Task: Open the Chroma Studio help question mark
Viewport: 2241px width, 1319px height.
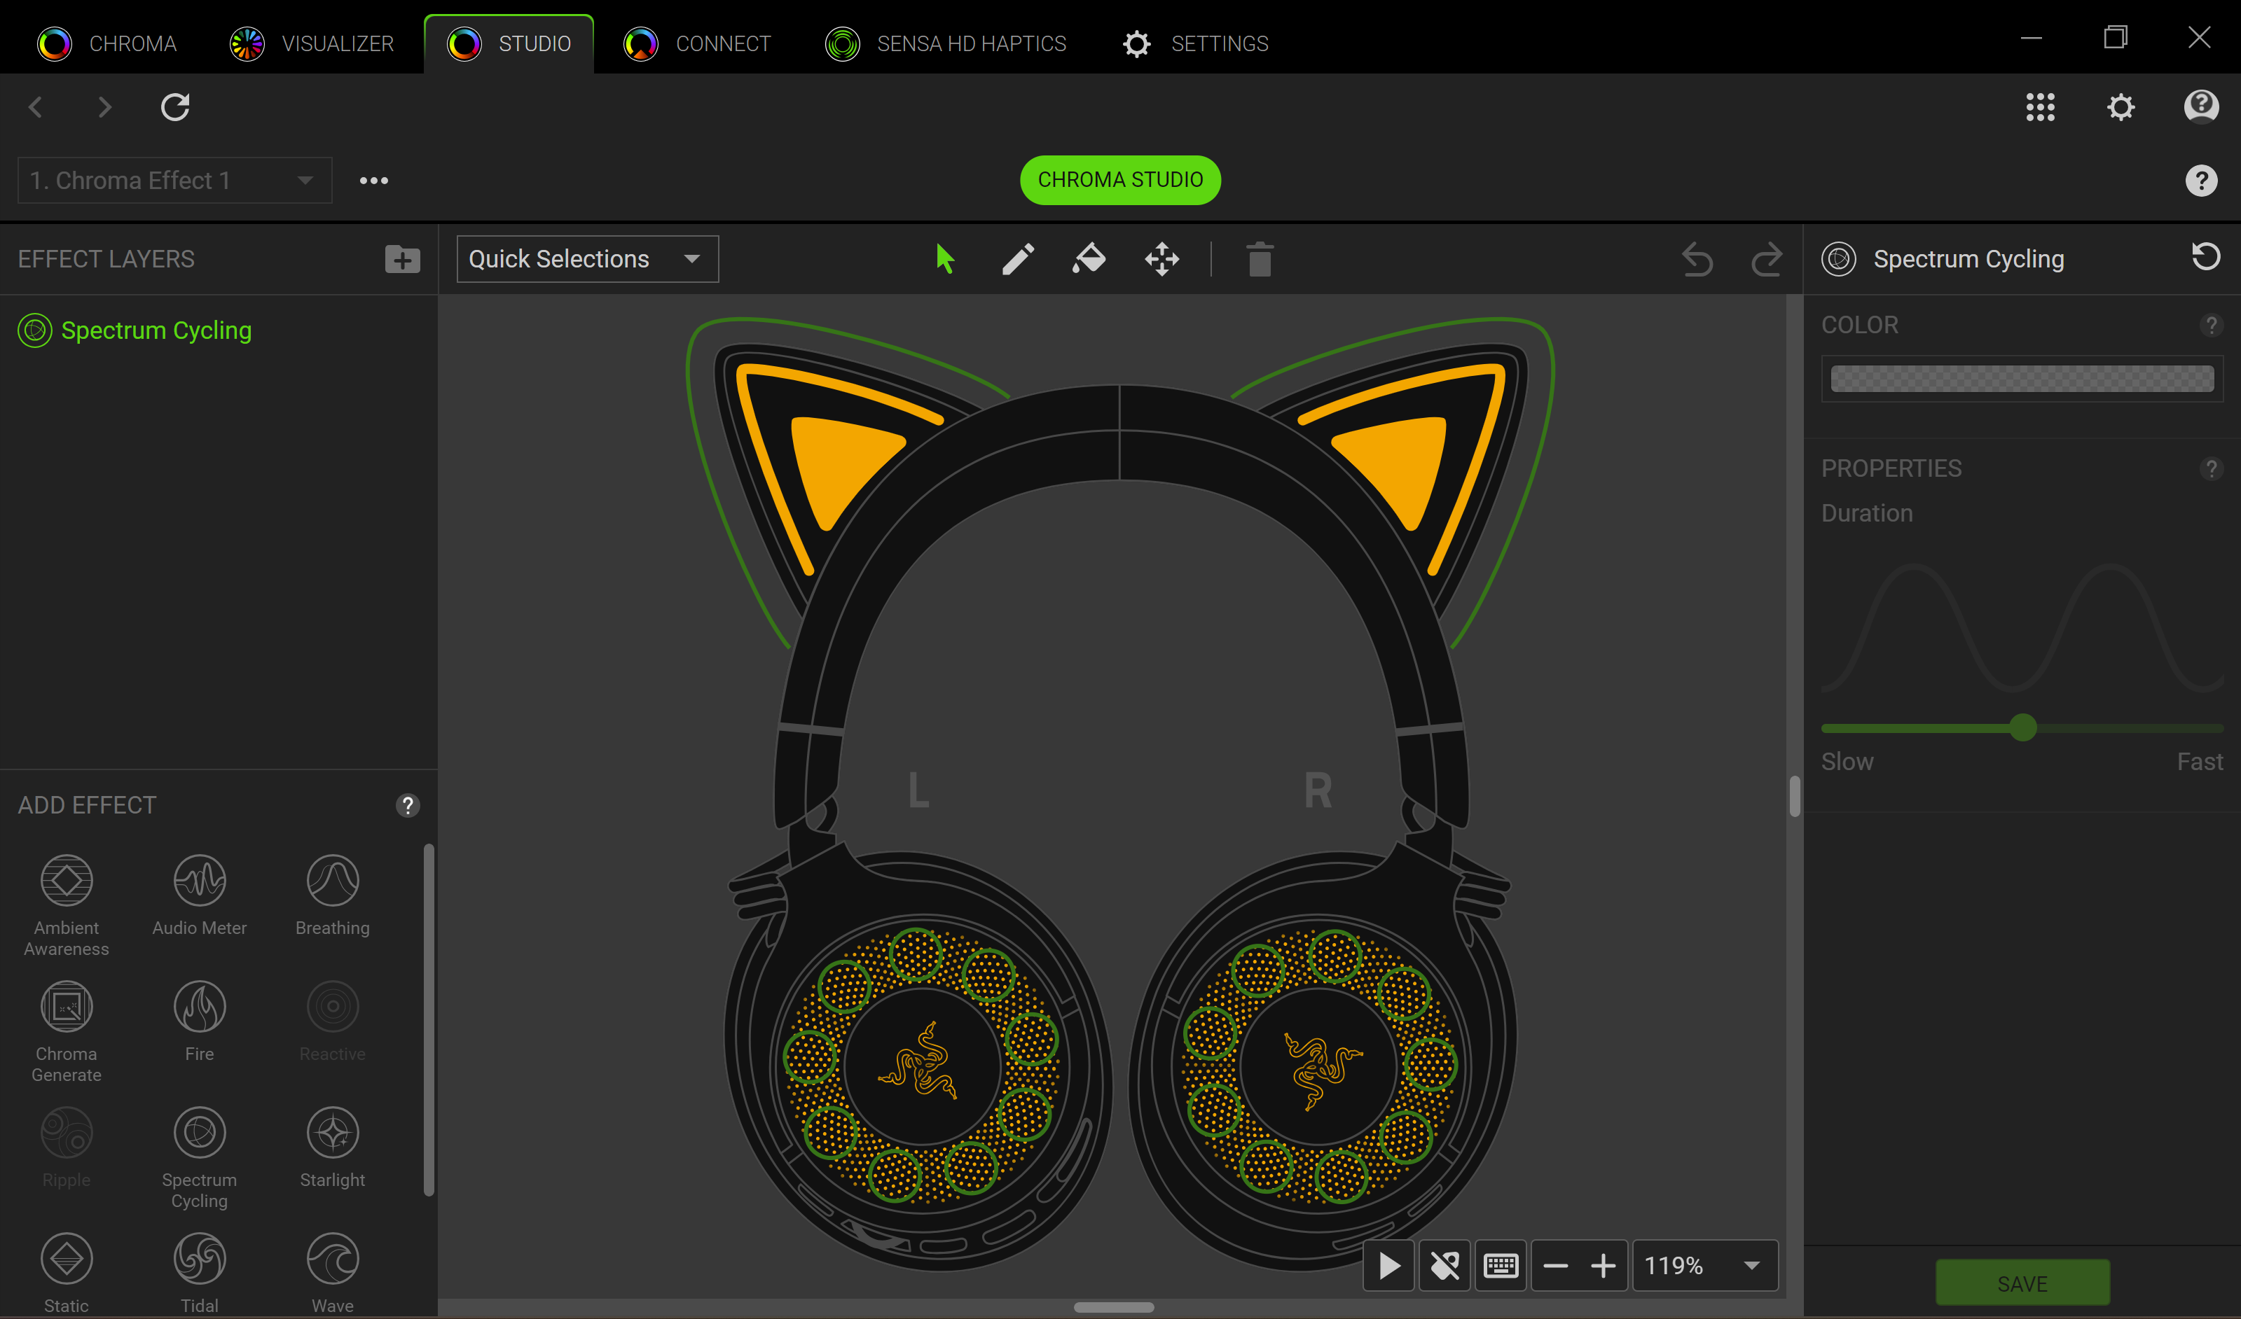Action: point(2201,181)
